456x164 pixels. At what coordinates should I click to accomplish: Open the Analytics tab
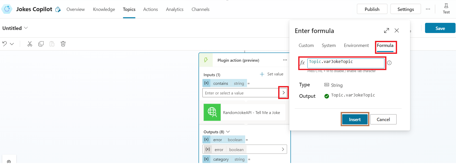(175, 9)
